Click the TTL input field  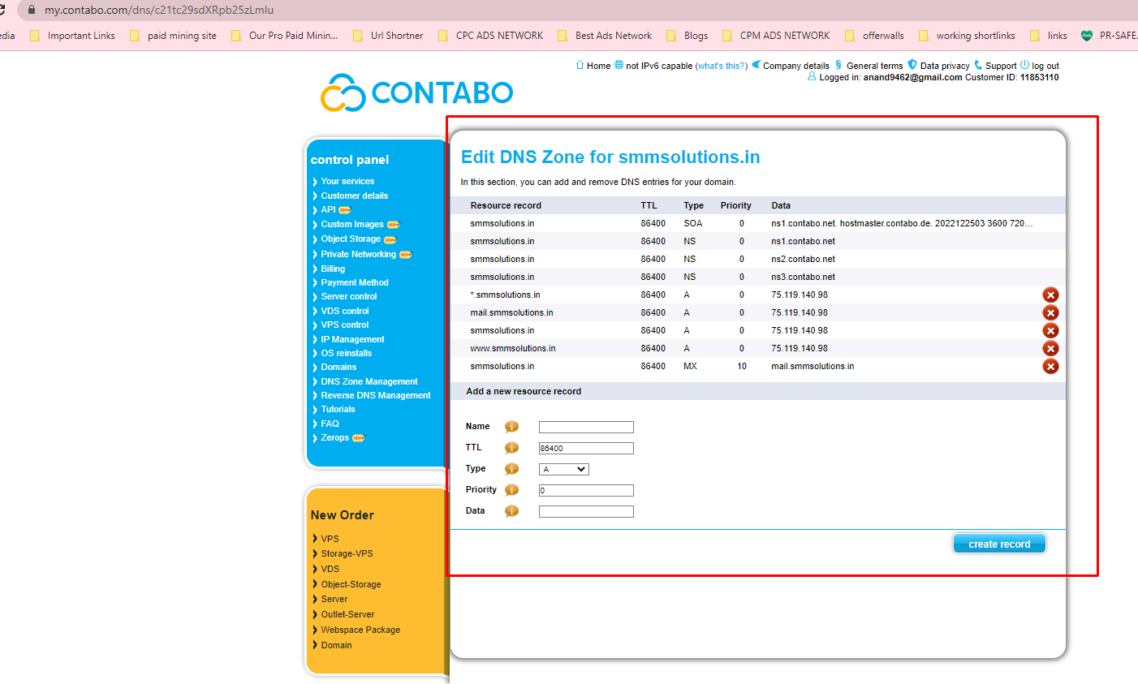(586, 449)
